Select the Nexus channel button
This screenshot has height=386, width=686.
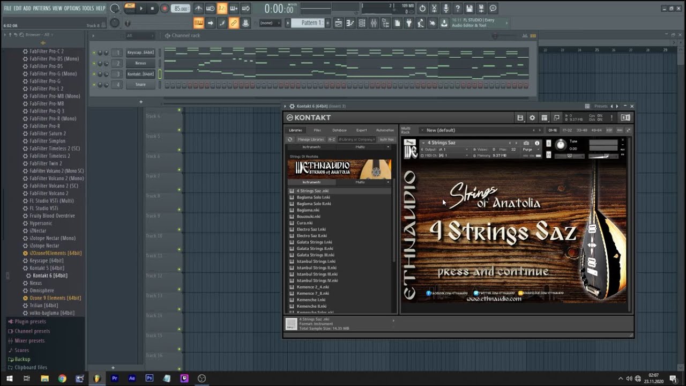140,63
